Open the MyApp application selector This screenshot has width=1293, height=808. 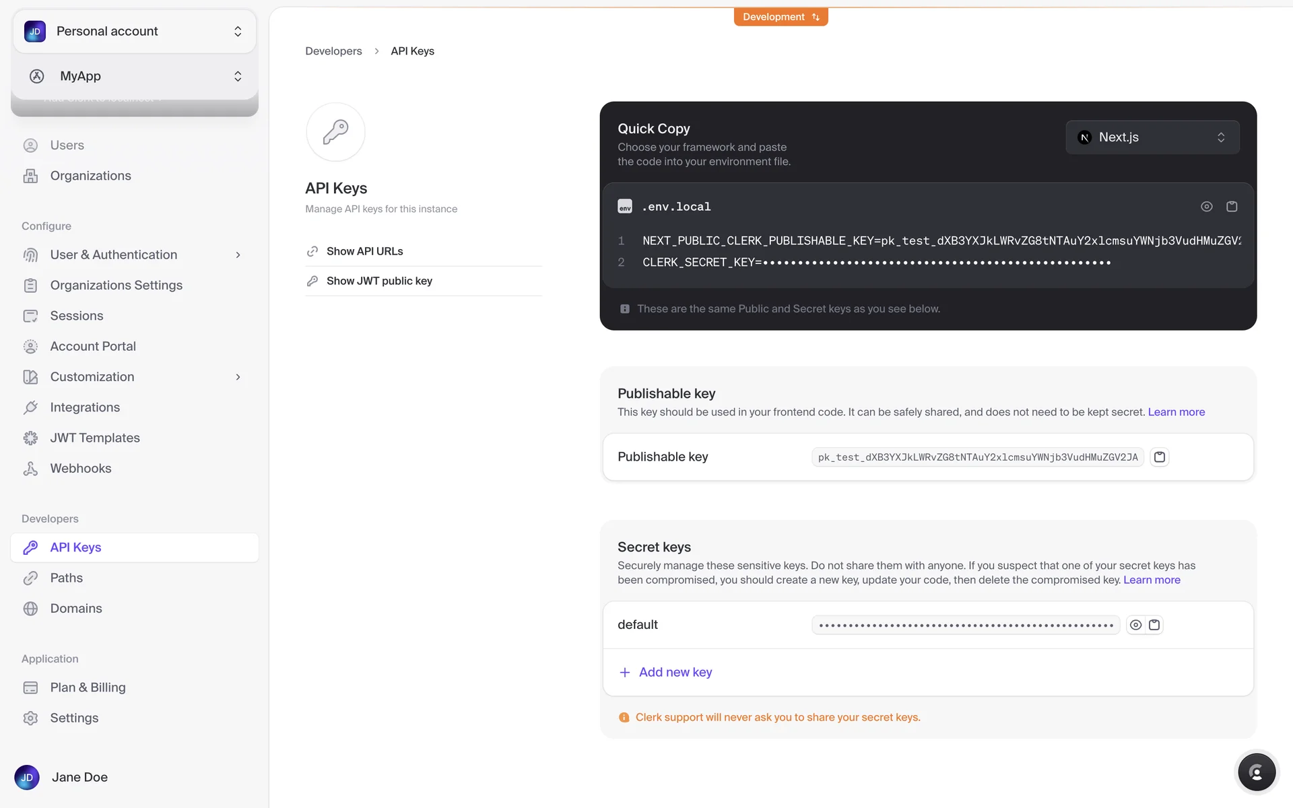pos(134,76)
